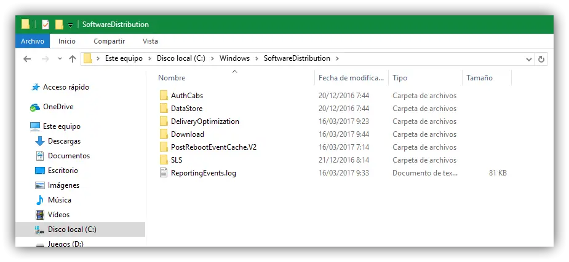This screenshot has height=262, width=569.
Task: Select Acceso rápido in navigation pane
Action: (66, 87)
